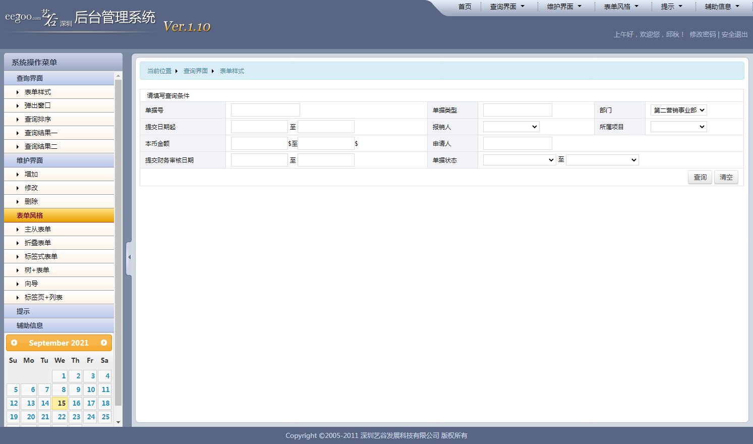Go to previous month in calendar

[x=14, y=343]
